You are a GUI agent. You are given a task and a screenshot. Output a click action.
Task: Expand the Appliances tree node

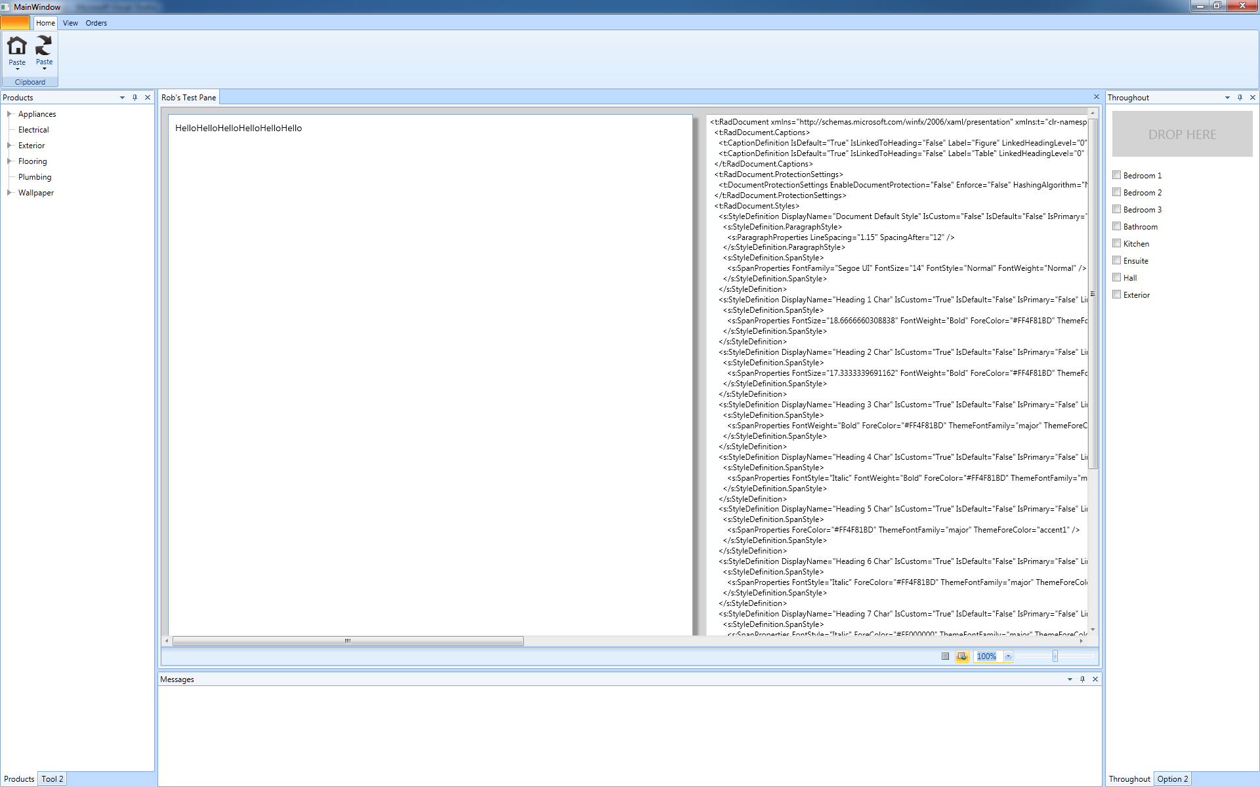pyautogui.click(x=9, y=114)
